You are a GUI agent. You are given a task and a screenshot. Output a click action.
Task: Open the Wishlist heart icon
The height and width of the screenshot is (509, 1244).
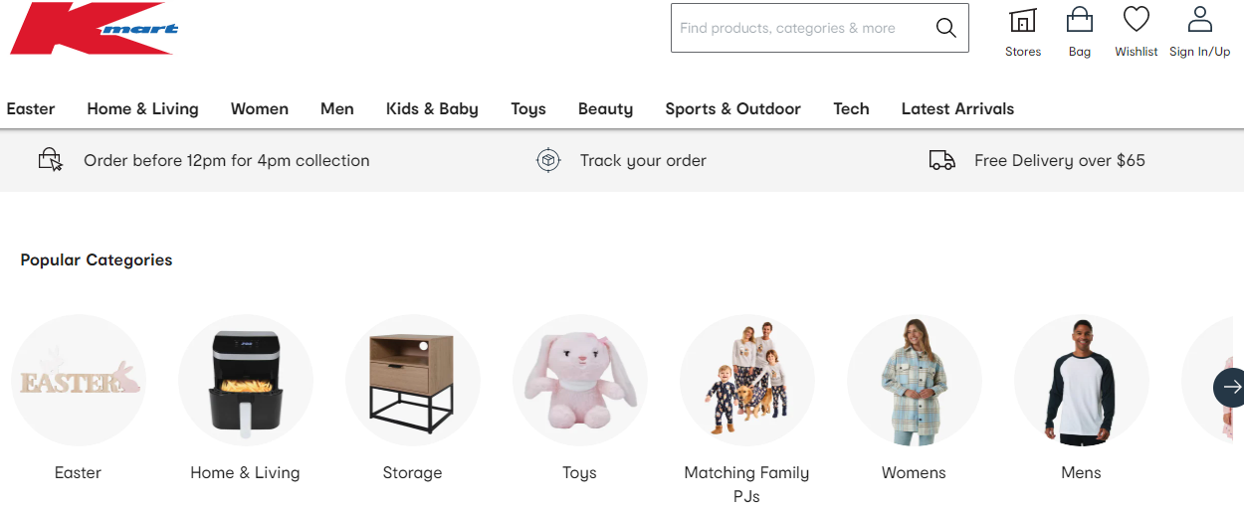click(x=1136, y=20)
